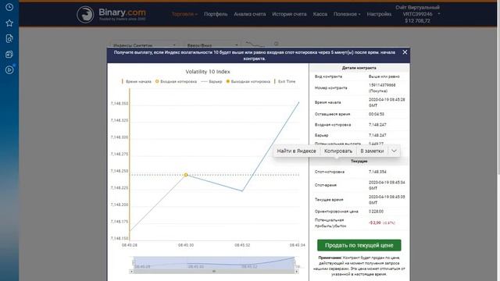Click the Барьер legend item
This screenshot has height=281, width=500.
click(212, 81)
